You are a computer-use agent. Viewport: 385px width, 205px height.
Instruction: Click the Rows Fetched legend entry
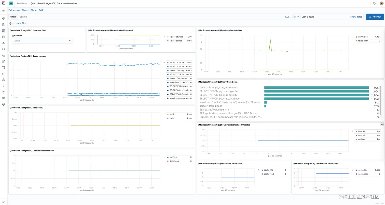[179, 41]
